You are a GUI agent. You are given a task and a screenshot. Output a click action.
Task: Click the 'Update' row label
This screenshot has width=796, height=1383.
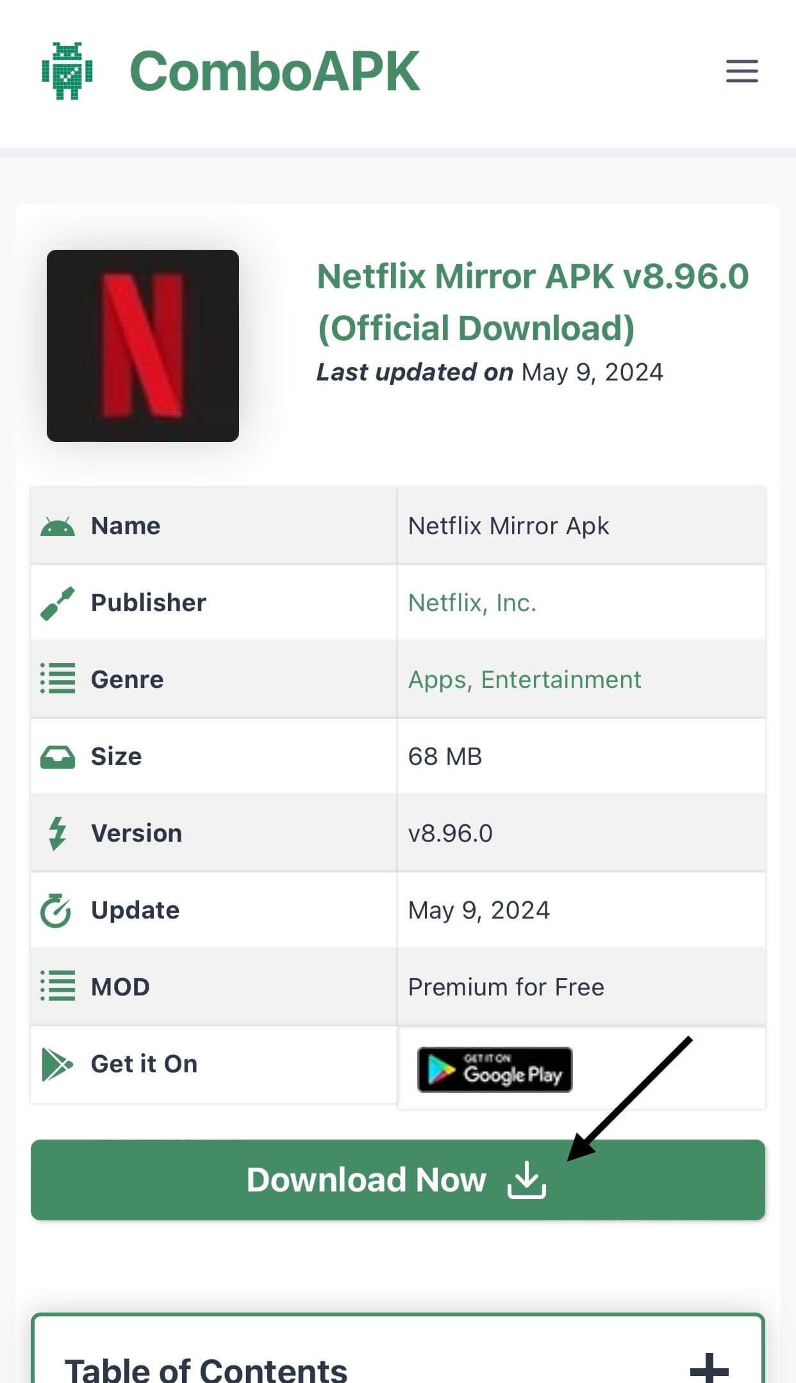click(135, 910)
